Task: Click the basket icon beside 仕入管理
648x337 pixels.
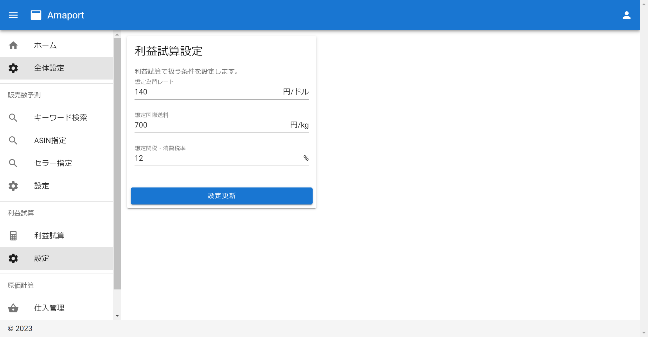Action: tap(13, 308)
